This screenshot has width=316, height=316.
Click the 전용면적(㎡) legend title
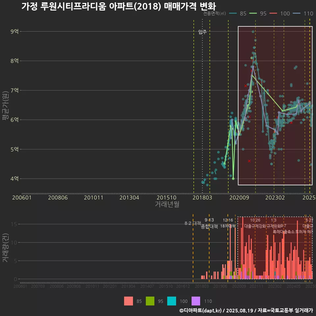tap(214, 13)
